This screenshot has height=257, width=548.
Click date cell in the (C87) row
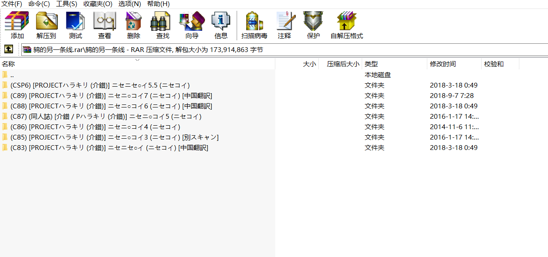[x=454, y=117]
